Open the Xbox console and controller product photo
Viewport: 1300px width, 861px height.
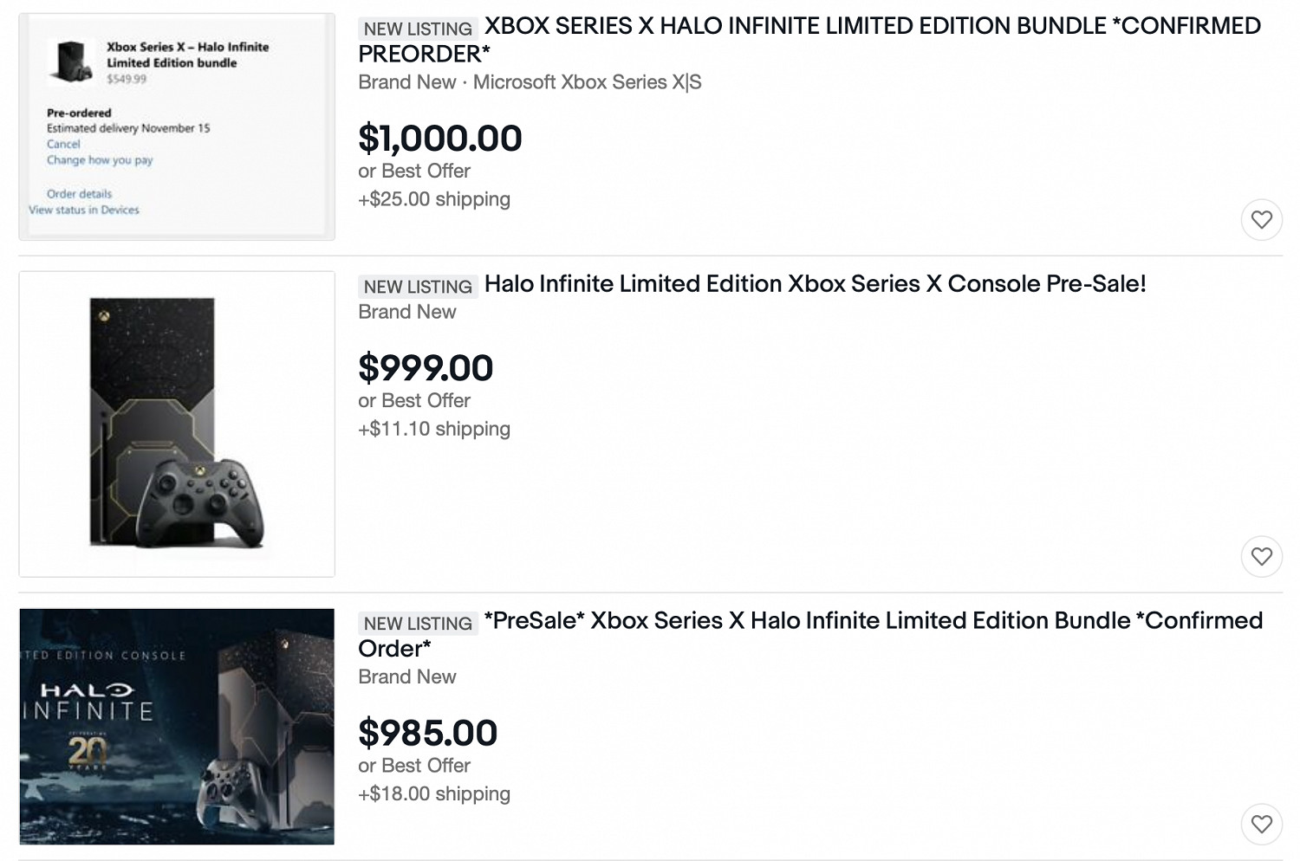(x=177, y=424)
